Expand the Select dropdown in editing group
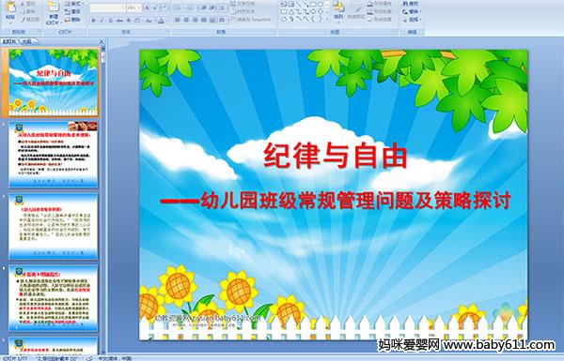The height and width of the screenshot is (361, 564). point(413,20)
